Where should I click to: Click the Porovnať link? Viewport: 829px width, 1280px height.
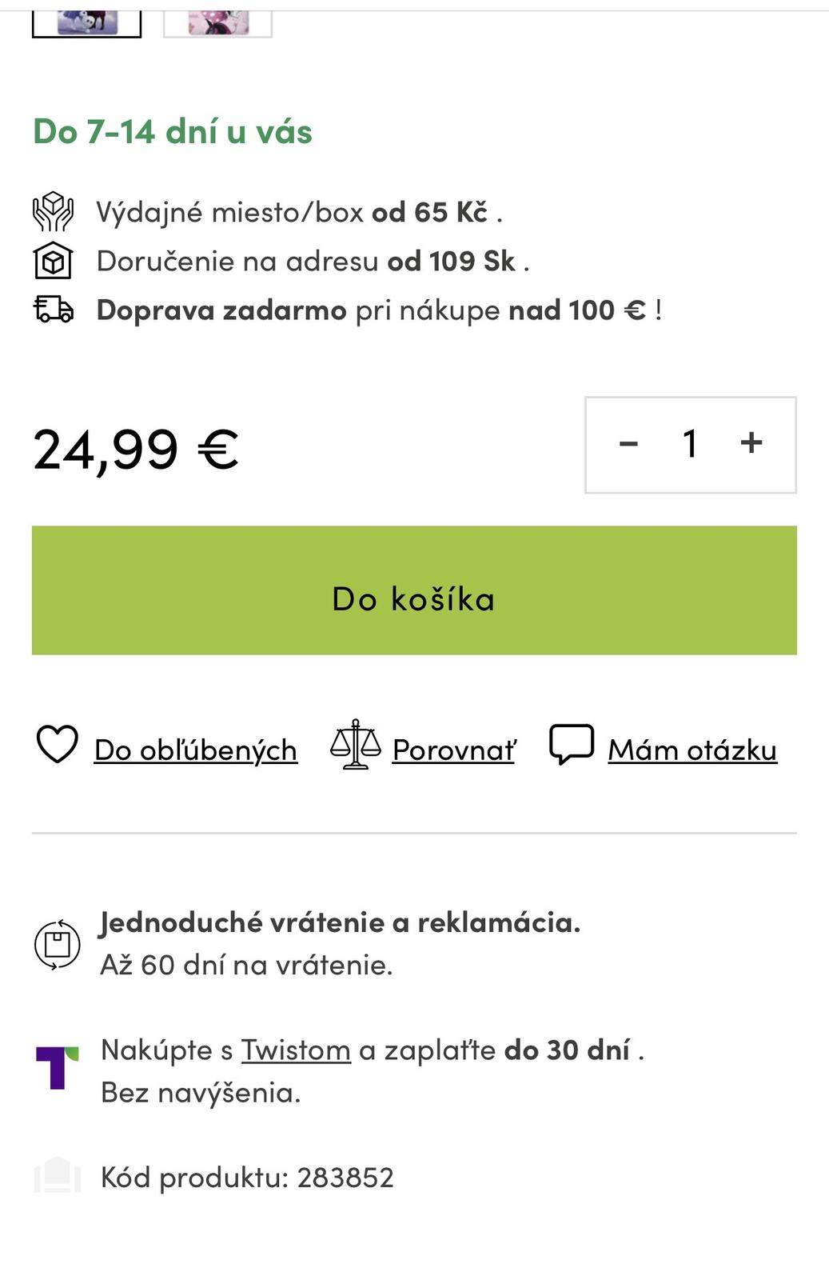click(x=454, y=750)
